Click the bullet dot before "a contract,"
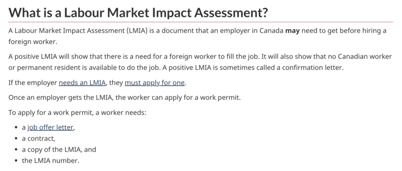This screenshot has width=402, height=171. coord(16,139)
